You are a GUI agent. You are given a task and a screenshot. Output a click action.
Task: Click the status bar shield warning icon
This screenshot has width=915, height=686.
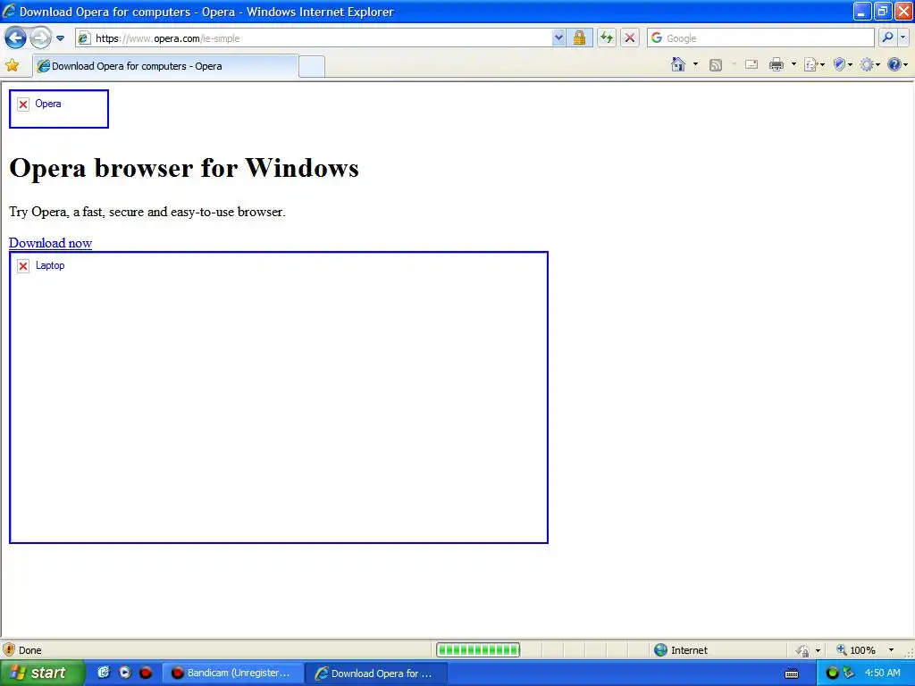[9, 650]
